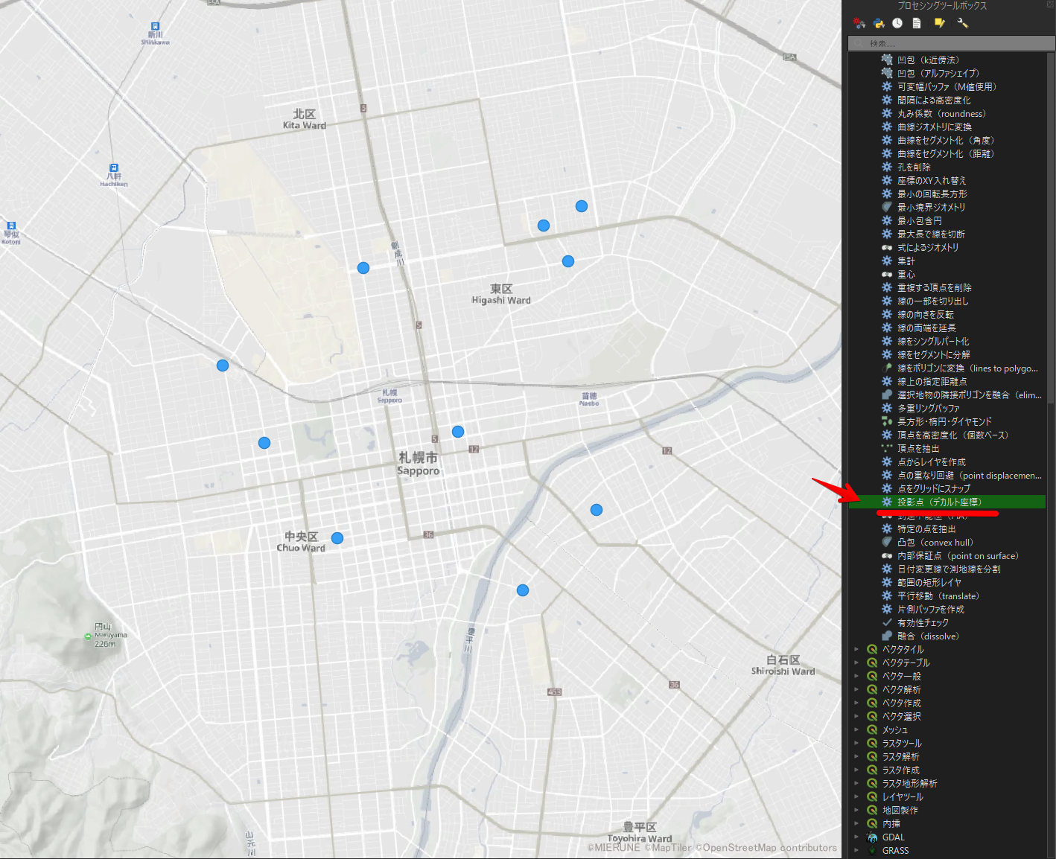The height and width of the screenshot is (859, 1056).
Task: Expand the ベクタ解析 group
Action: (x=856, y=689)
